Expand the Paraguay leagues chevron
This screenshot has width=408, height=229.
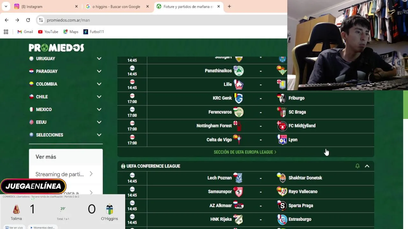(x=99, y=71)
